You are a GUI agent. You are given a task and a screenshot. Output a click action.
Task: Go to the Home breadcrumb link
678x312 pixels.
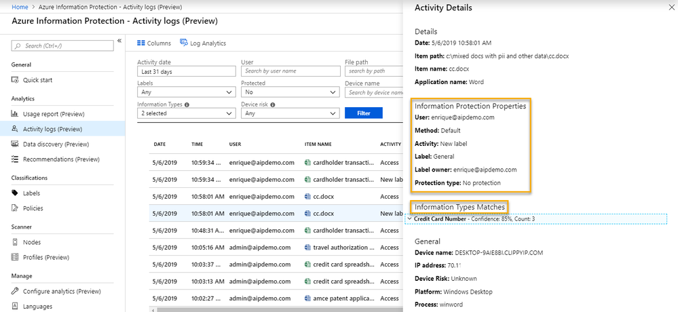coord(20,7)
